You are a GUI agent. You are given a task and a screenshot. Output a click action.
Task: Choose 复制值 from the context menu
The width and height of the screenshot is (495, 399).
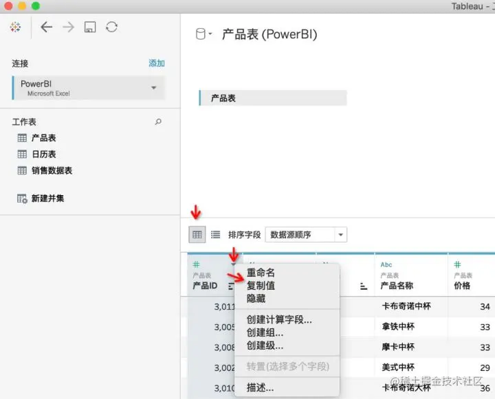coord(261,286)
